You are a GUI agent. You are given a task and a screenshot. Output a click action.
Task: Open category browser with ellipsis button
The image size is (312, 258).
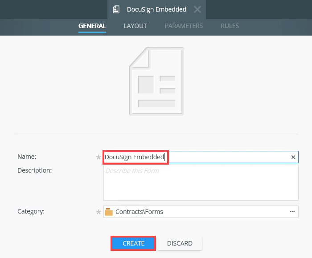pyautogui.click(x=292, y=212)
